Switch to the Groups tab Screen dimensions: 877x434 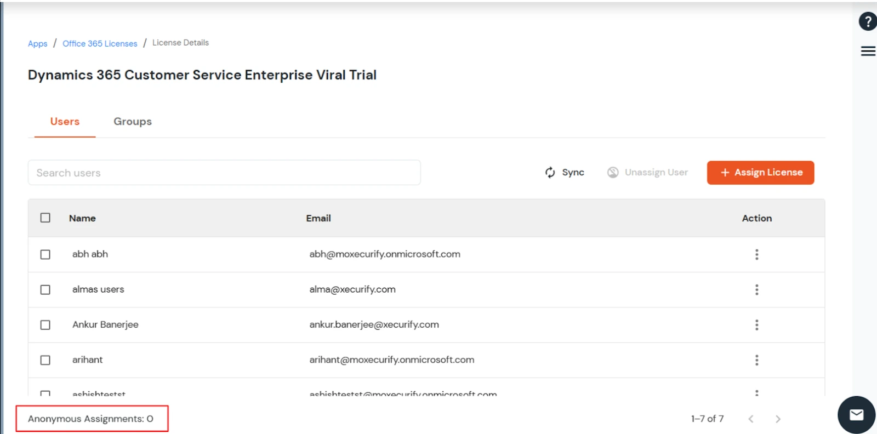point(133,122)
